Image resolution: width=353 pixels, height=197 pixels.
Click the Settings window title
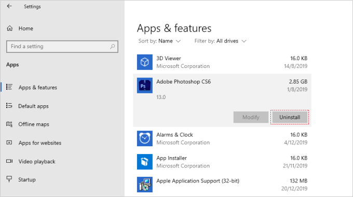coord(32,7)
